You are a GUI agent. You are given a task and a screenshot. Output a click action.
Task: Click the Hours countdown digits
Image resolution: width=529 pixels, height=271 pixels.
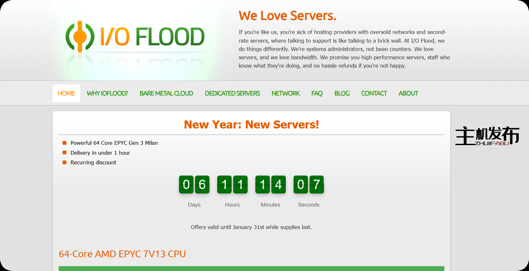[x=232, y=185]
